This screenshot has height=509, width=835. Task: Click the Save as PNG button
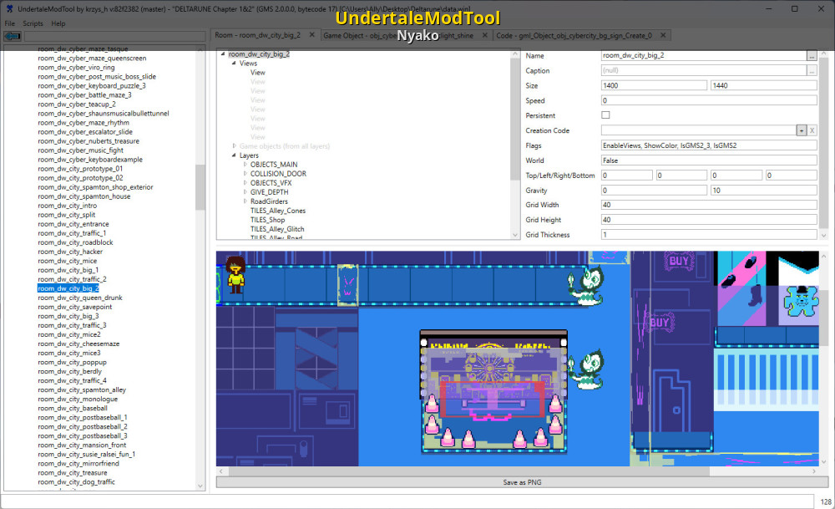(x=522, y=481)
